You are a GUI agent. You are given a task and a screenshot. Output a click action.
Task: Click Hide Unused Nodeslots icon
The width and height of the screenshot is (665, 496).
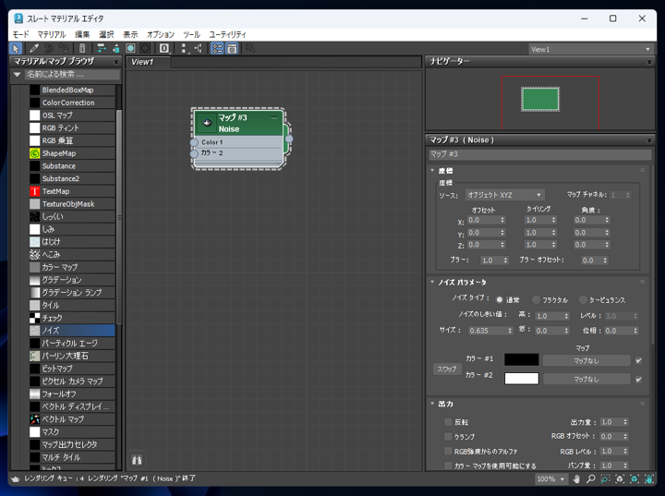pos(115,48)
